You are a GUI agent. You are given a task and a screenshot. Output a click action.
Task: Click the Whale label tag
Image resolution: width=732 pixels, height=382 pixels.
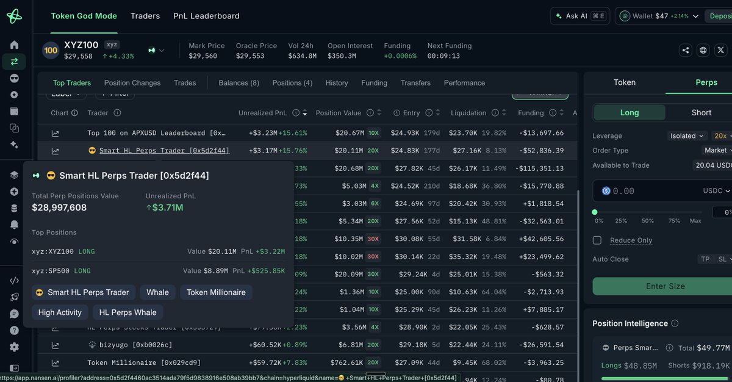click(157, 292)
